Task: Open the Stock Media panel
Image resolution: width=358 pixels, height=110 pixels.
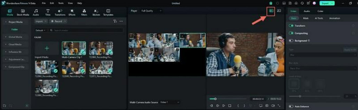Action: (23, 12)
